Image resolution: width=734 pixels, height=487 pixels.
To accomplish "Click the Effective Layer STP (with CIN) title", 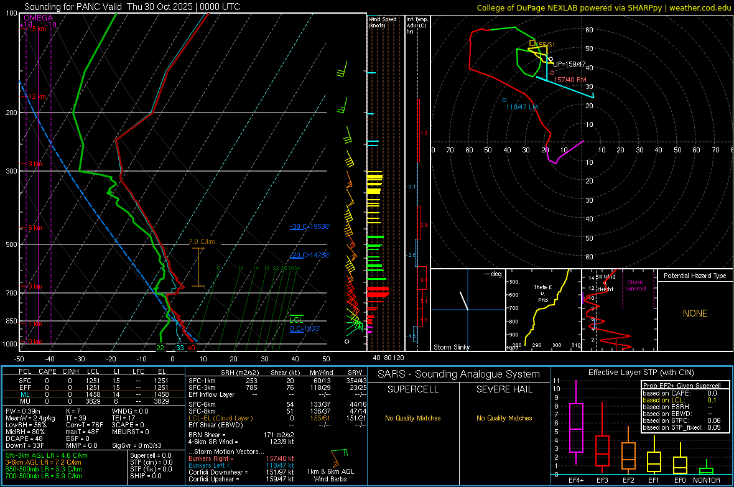I will pyautogui.click(x=641, y=373).
